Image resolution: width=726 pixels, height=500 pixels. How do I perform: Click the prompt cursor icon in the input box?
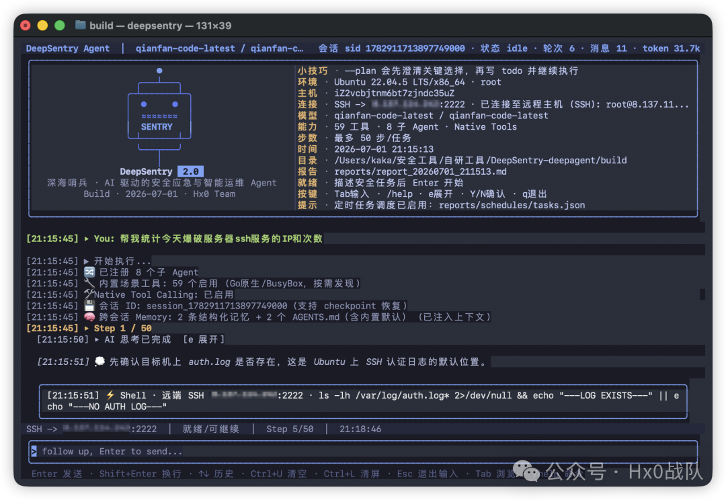click(x=34, y=452)
